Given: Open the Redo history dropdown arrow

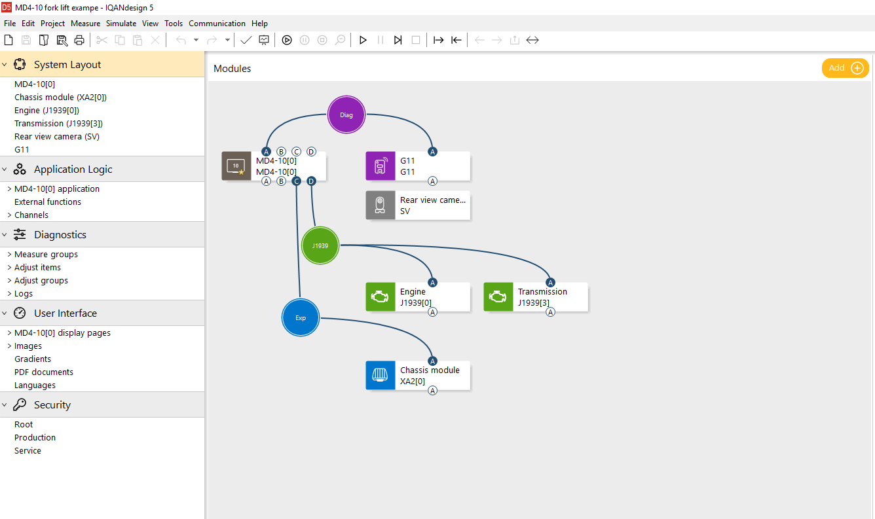Looking at the screenshot, I should point(227,40).
